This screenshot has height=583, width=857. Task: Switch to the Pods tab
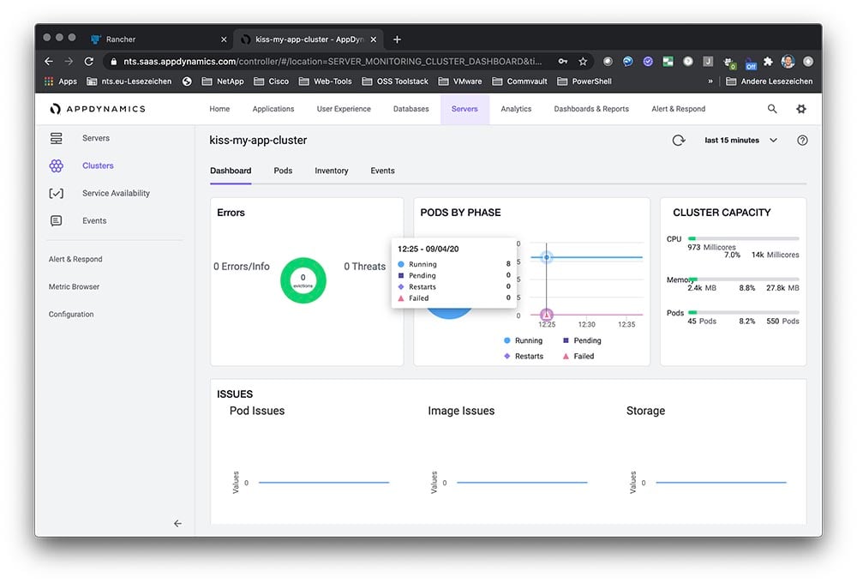tap(283, 171)
